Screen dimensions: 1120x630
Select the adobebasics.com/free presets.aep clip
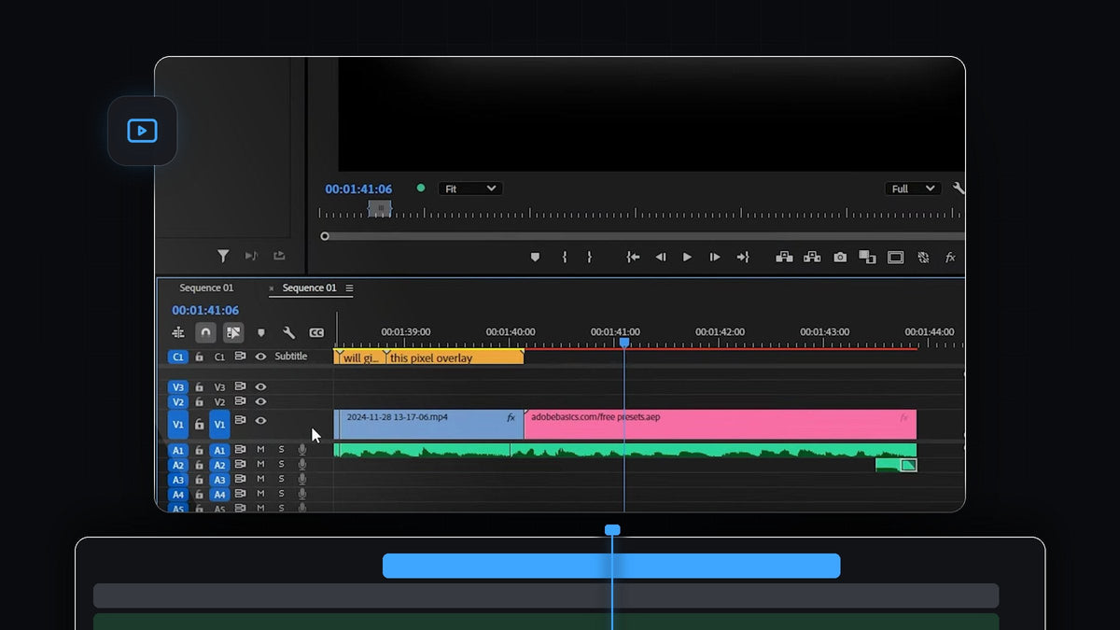[x=721, y=424]
